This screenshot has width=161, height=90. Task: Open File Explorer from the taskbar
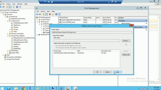16,88
